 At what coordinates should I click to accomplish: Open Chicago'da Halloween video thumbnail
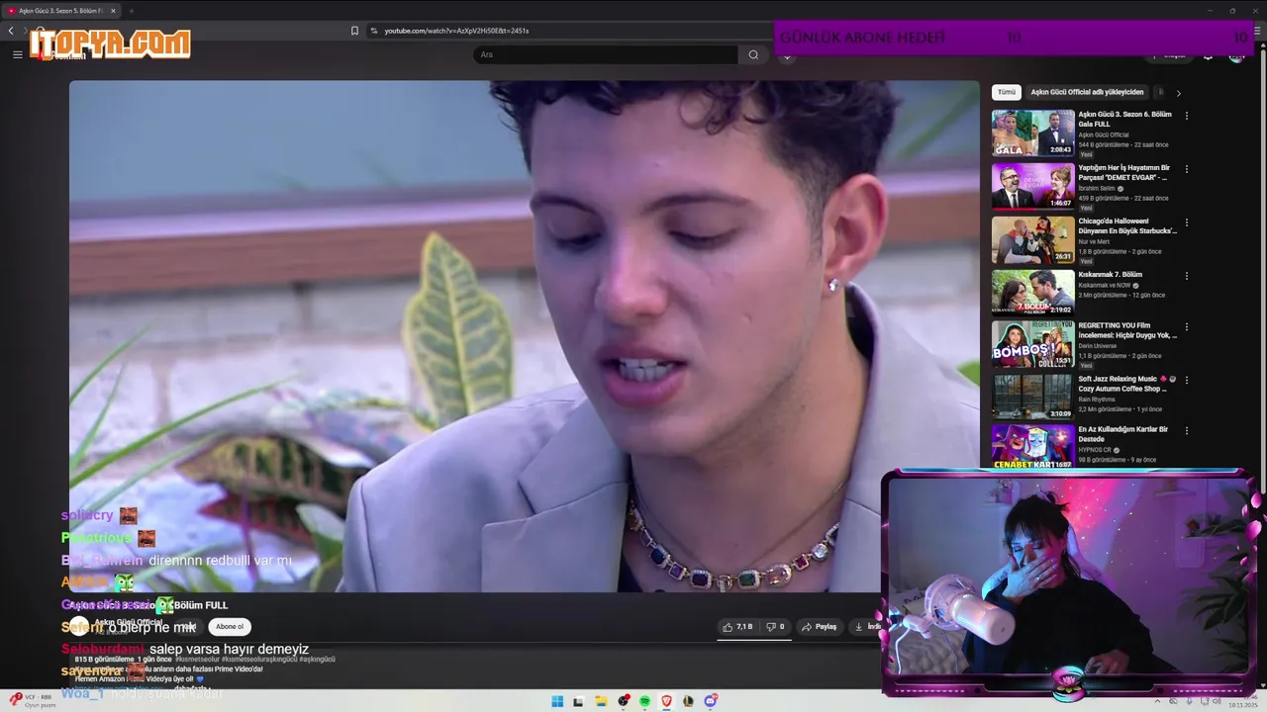coord(1032,239)
